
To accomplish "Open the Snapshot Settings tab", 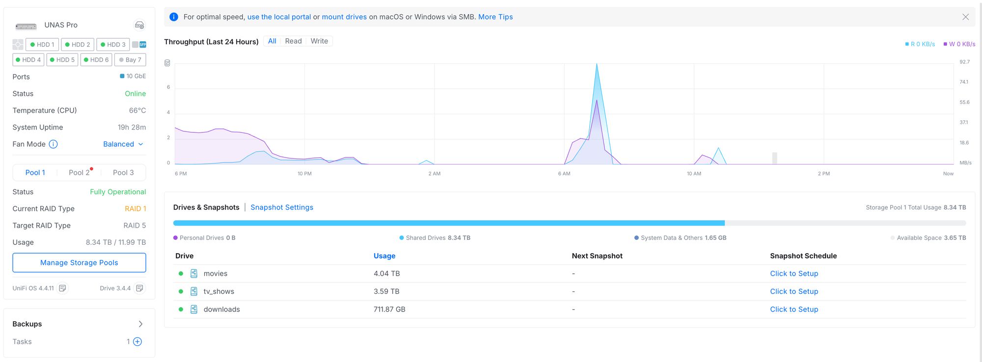I will tap(282, 207).
